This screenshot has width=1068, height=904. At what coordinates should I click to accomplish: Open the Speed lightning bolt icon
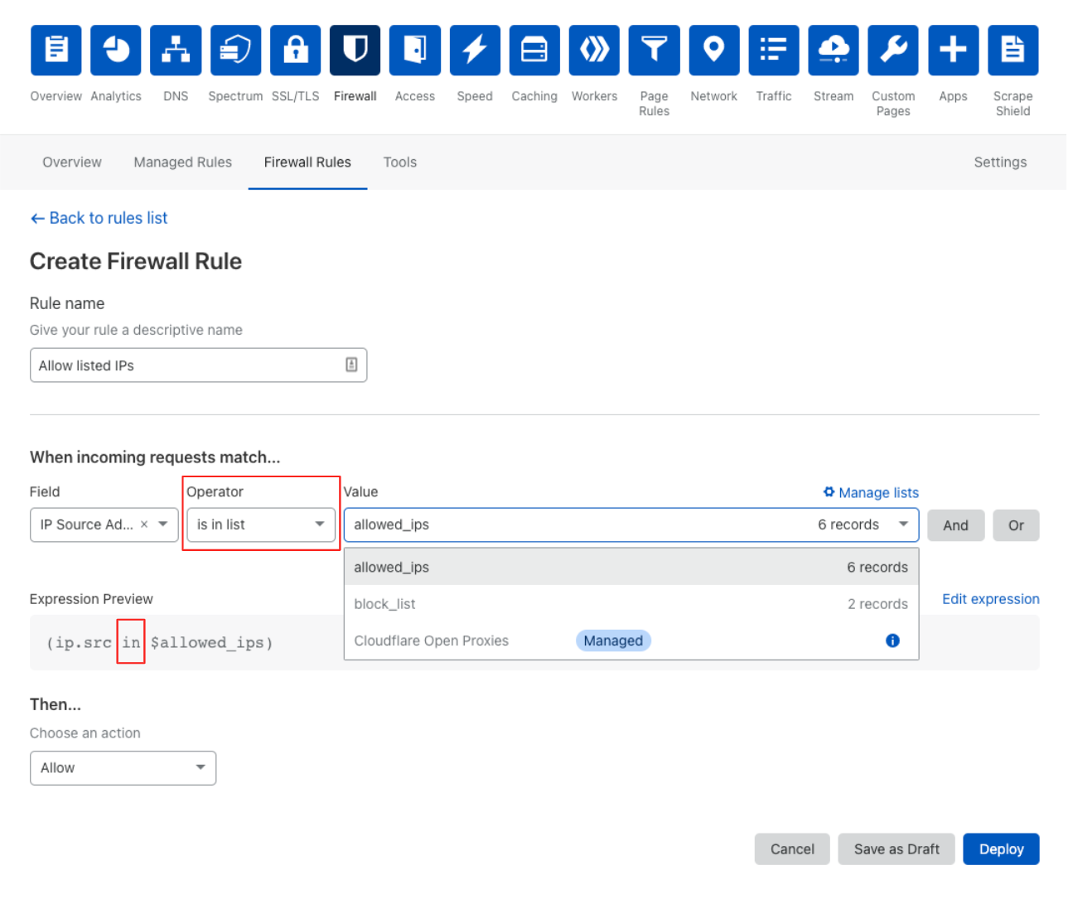[475, 51]
